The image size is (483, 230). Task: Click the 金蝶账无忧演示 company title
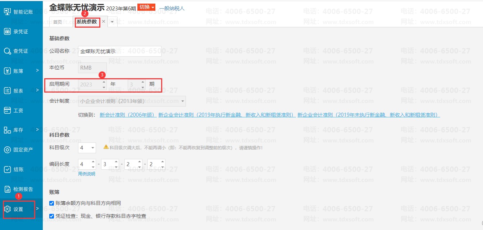(77, 7)
